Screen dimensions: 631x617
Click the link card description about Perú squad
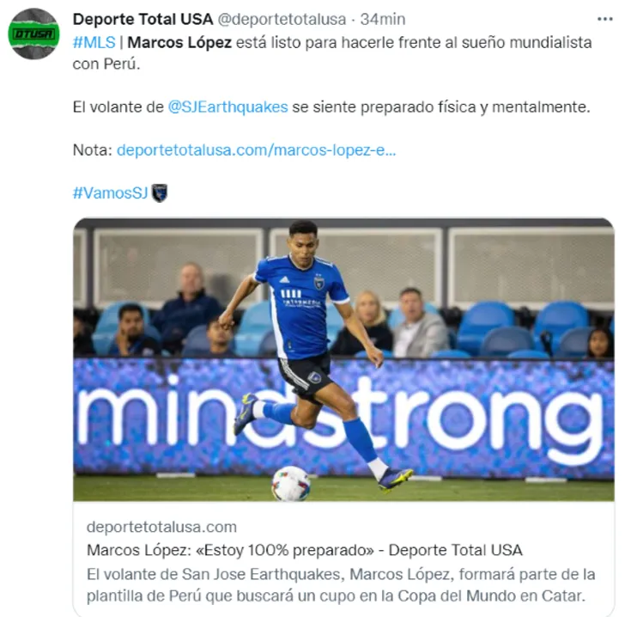tap(341, 585)
